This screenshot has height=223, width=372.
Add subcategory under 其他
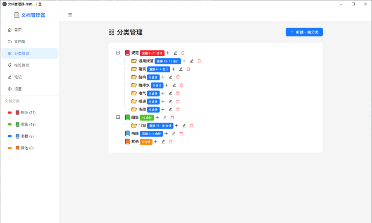click(156, 142)
